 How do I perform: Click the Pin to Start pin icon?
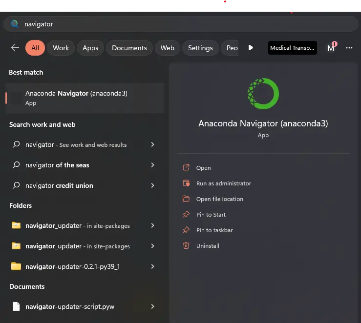pyautogui.click(x=186, y=214)
